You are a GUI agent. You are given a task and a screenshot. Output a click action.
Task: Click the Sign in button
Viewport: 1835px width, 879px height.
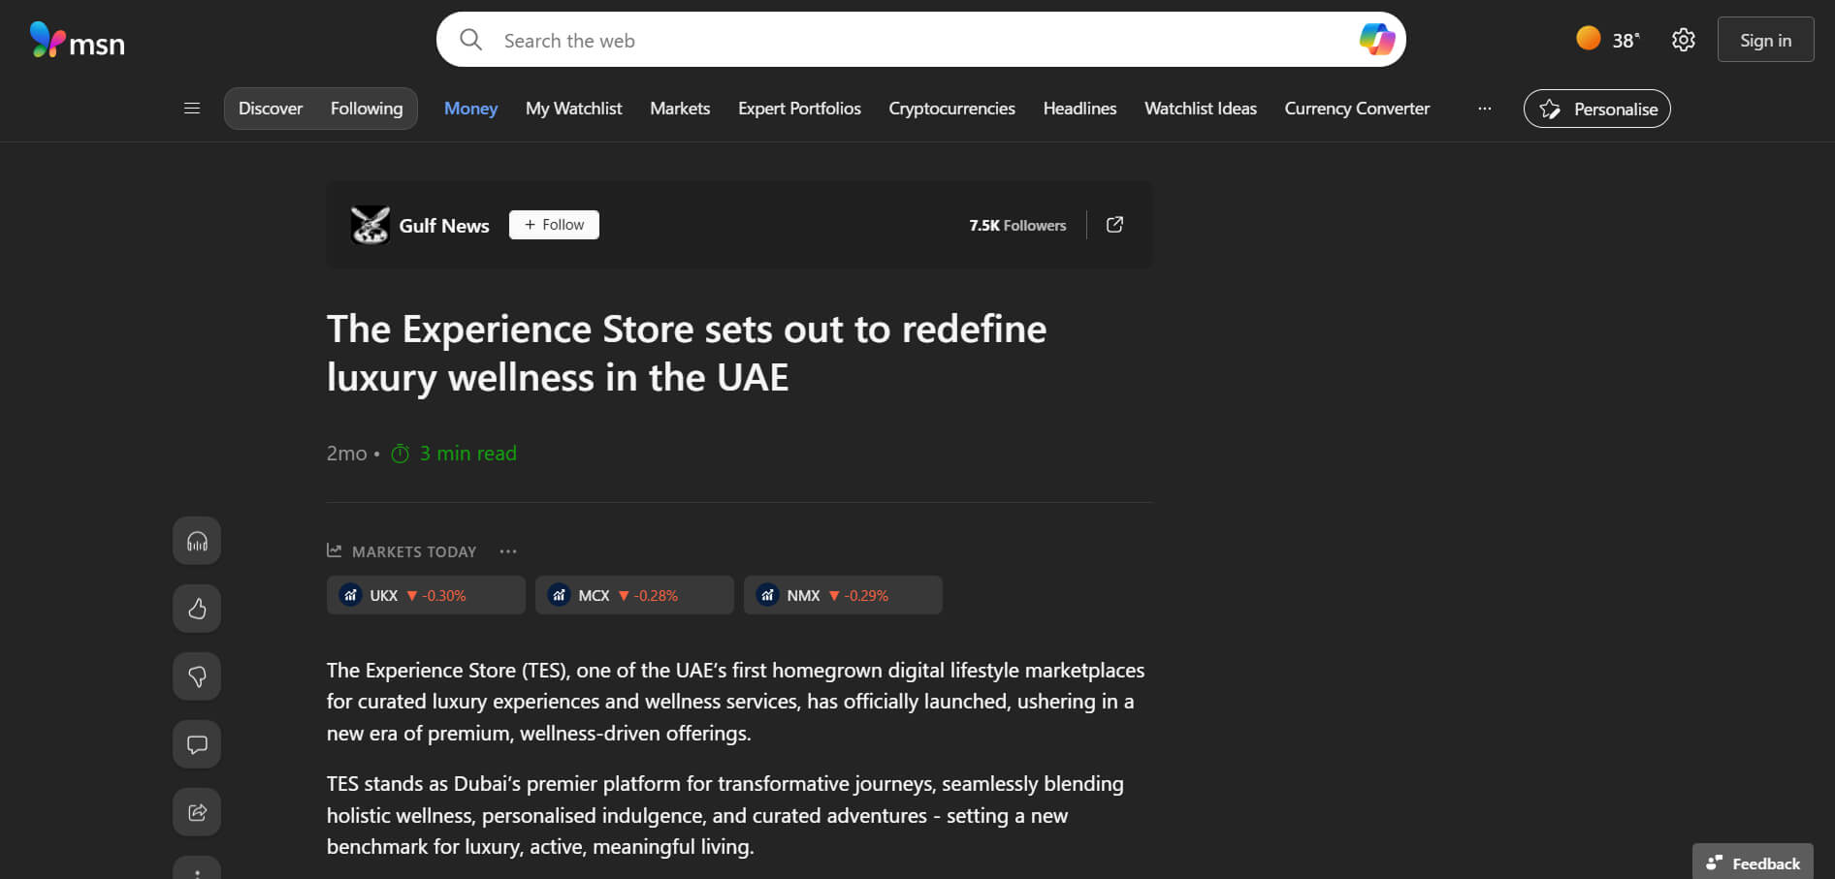(1764, 40)
